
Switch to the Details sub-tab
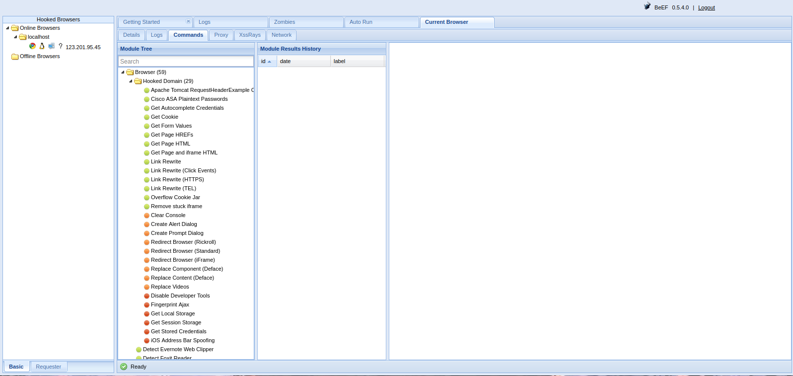pos(132,35)
